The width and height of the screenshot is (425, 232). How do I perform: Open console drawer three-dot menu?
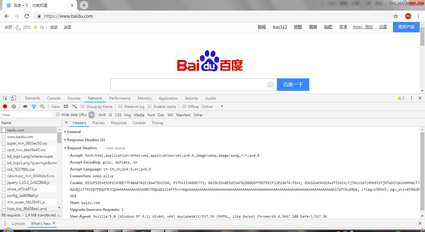(5, 224)
